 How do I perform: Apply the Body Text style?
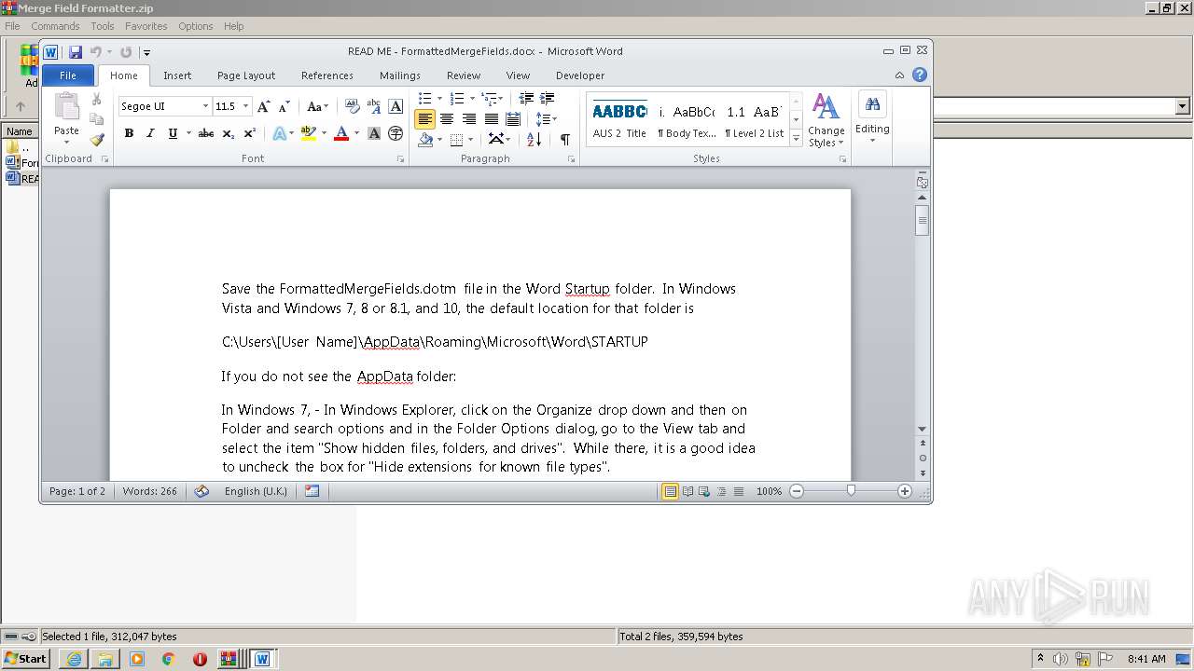[x=687, y=119]
